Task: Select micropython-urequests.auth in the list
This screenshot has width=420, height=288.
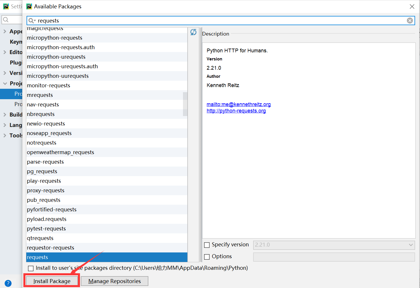Action: point(107,67)
